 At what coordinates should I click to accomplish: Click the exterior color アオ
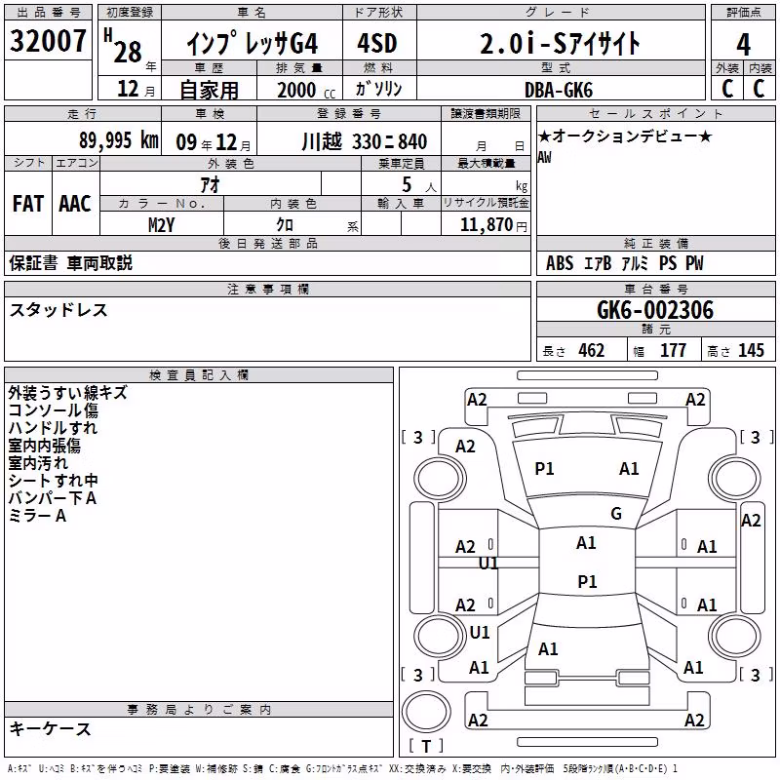pyautogui.click(x=210, y=184)
